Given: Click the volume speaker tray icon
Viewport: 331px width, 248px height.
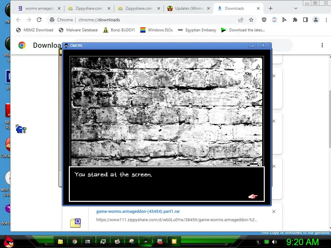Looking at the screenshot, I should 274,242.
